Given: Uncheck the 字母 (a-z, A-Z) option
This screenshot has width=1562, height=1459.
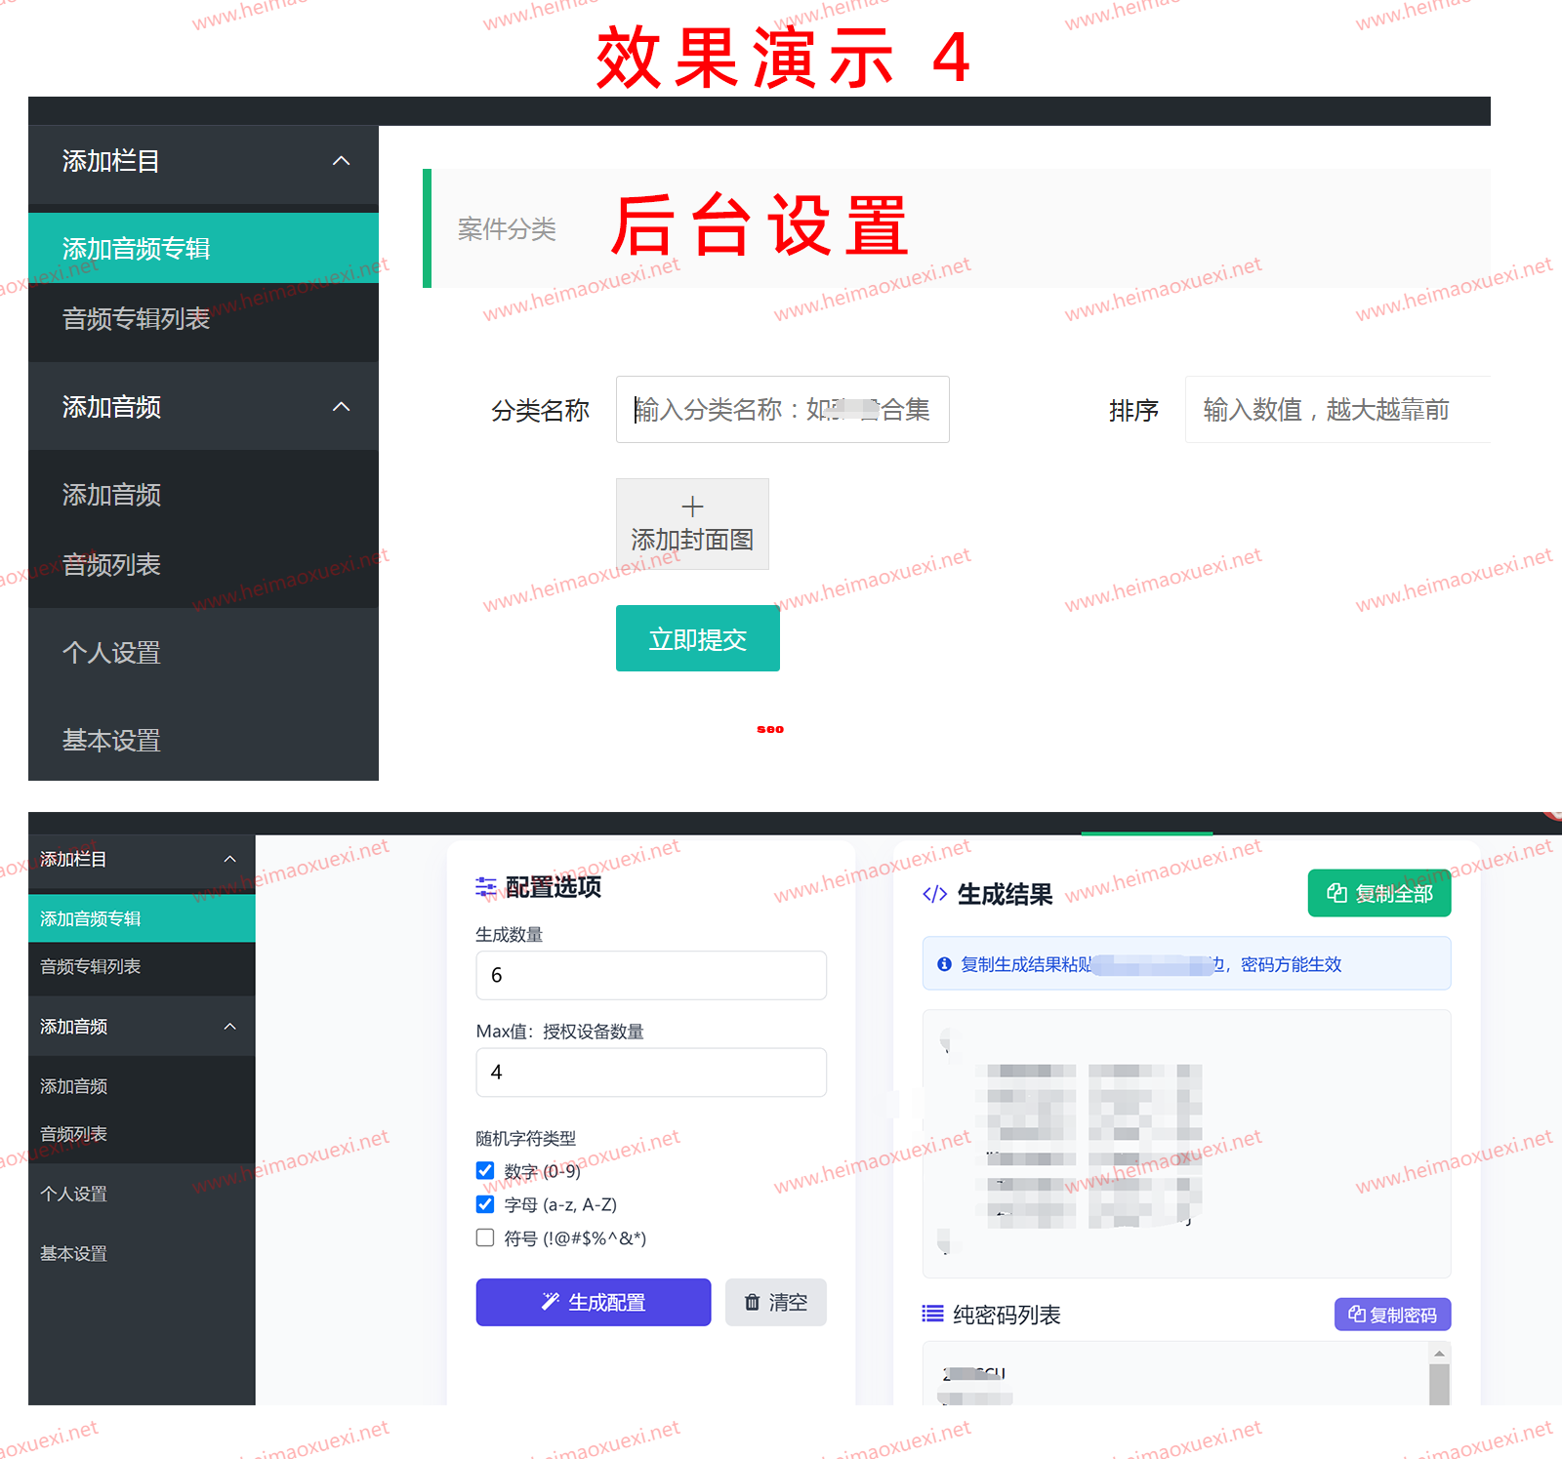Looking at the screenshot, I should (x=484, y=1203).
